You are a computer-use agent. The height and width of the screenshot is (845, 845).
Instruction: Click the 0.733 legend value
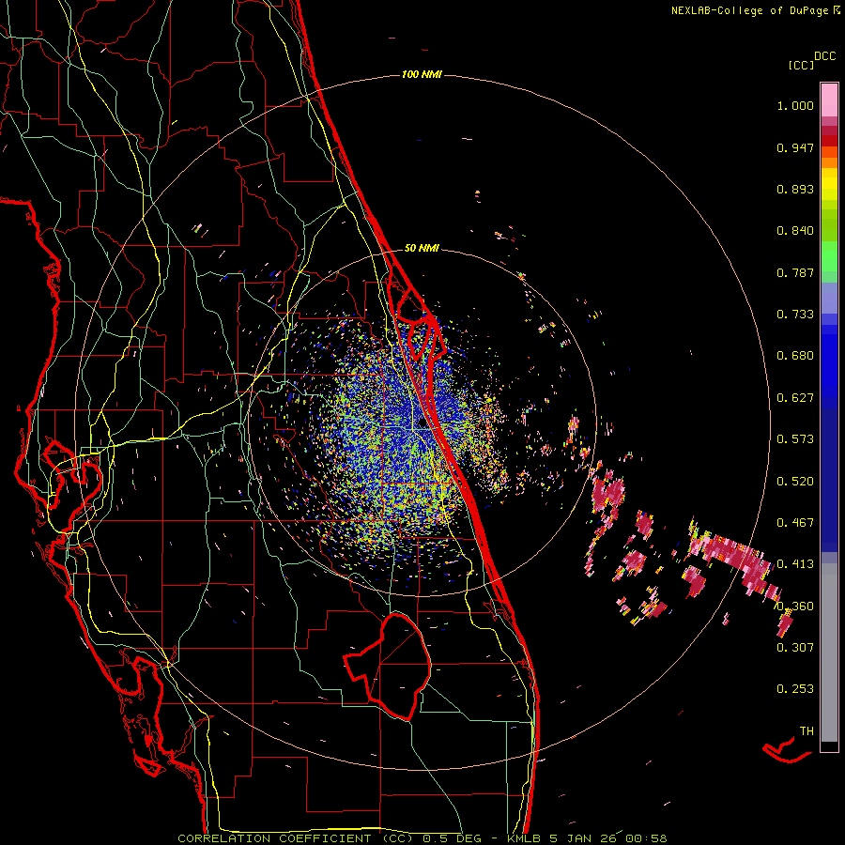tap(795, 315)
